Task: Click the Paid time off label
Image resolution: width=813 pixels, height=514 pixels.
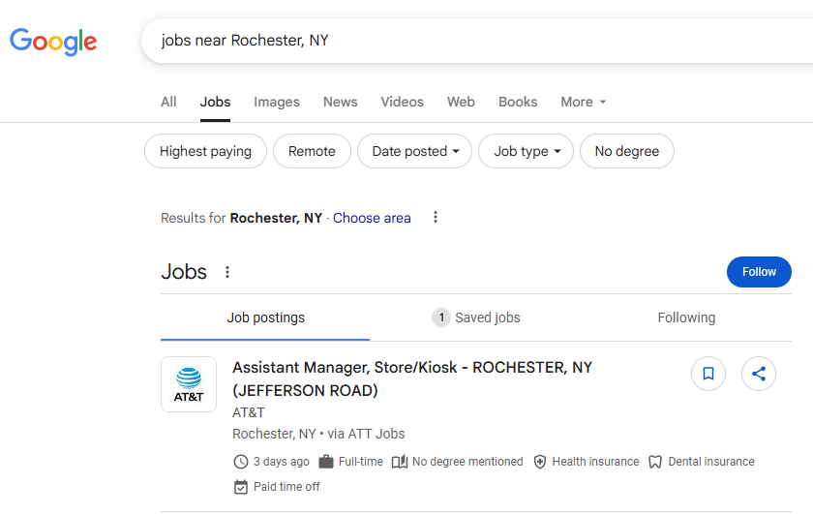Action: (x=286, y=487)
